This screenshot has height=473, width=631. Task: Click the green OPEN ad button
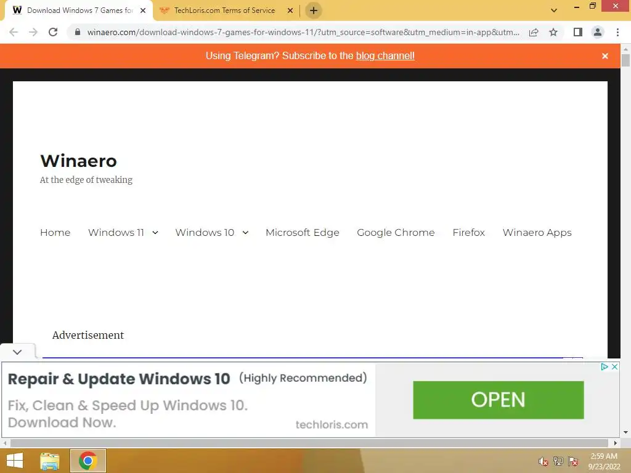pos(498,400)
